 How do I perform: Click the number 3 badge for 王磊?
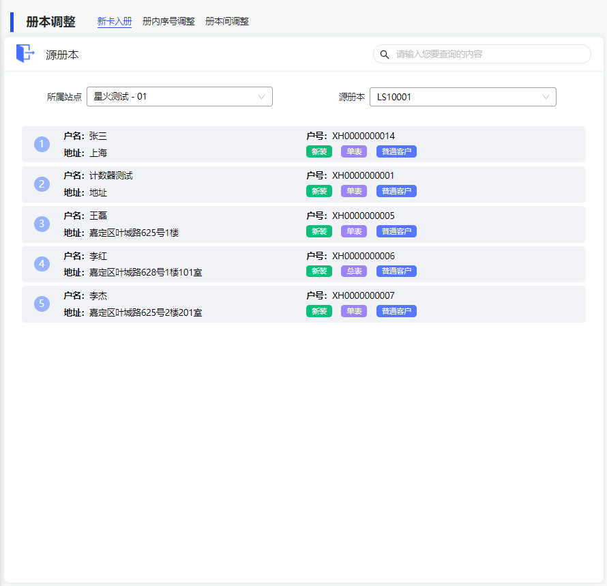[42, 224]
